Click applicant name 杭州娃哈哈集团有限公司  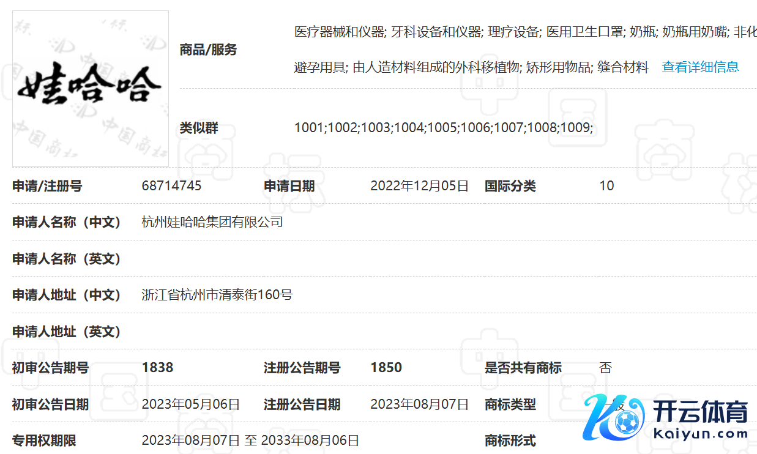point(212,222)
